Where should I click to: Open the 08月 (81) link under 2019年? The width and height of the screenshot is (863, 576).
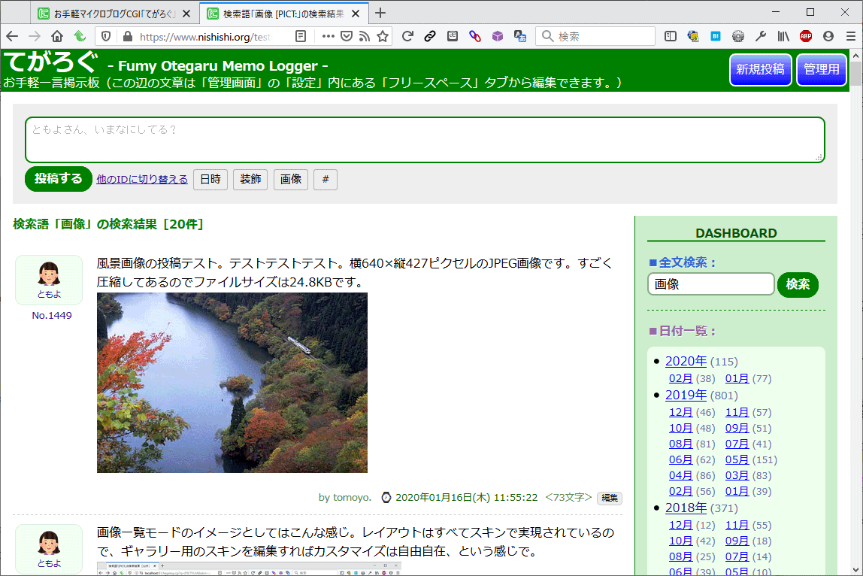(681, 444)
